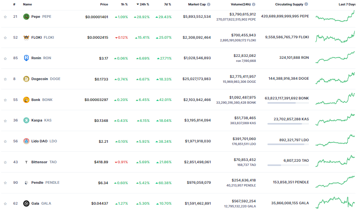Click Kaspa circulating supply progress bar
Viewport: 364px width, 212px height.
point(288,124)
